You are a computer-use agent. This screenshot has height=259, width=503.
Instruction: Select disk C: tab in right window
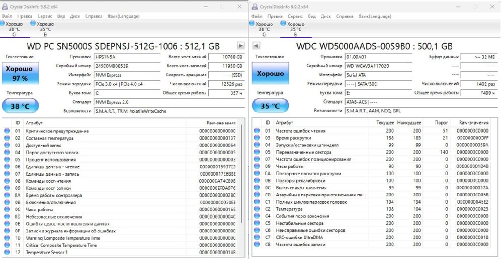(265, 29)
